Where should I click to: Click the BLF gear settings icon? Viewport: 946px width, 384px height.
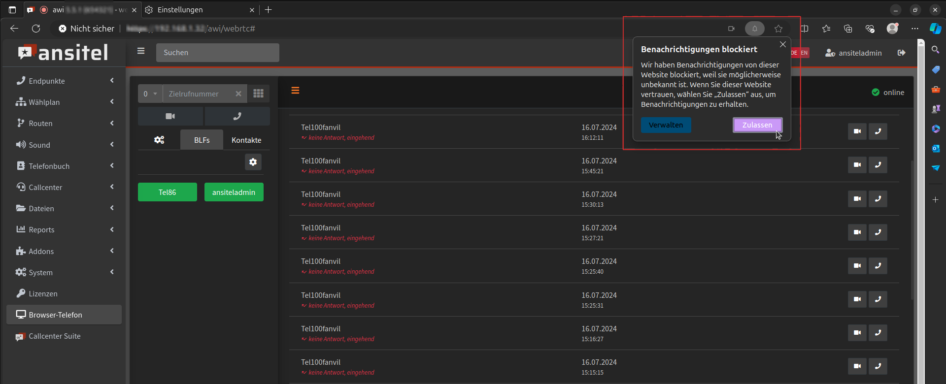click(x=253, y=162)
